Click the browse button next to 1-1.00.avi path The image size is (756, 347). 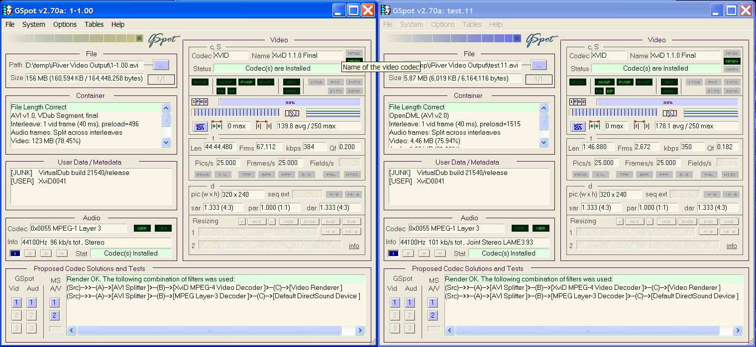point(161,65)
